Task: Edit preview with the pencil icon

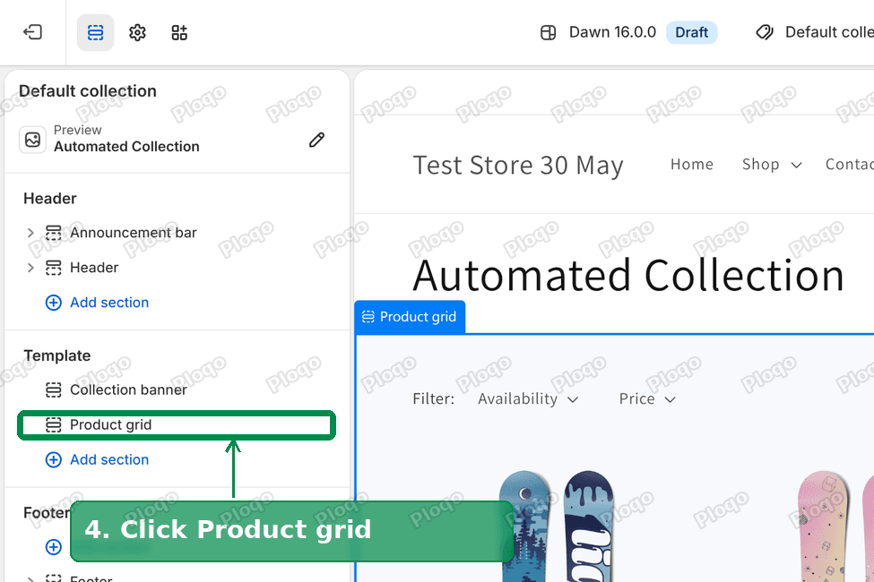Action: [x=316, y=140]
